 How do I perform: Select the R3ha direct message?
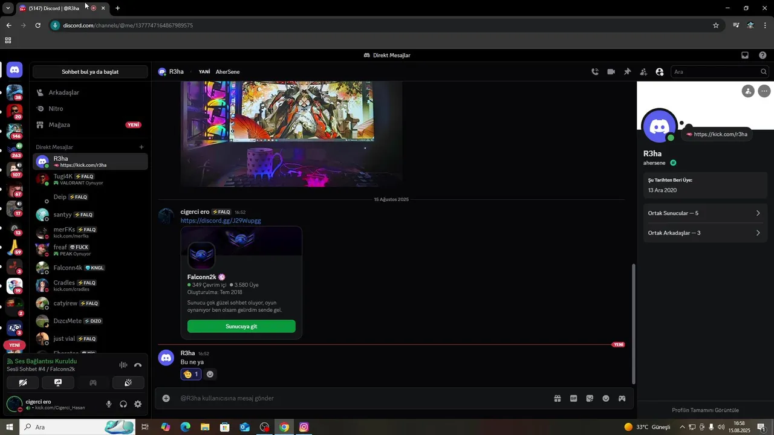(90, 161)
